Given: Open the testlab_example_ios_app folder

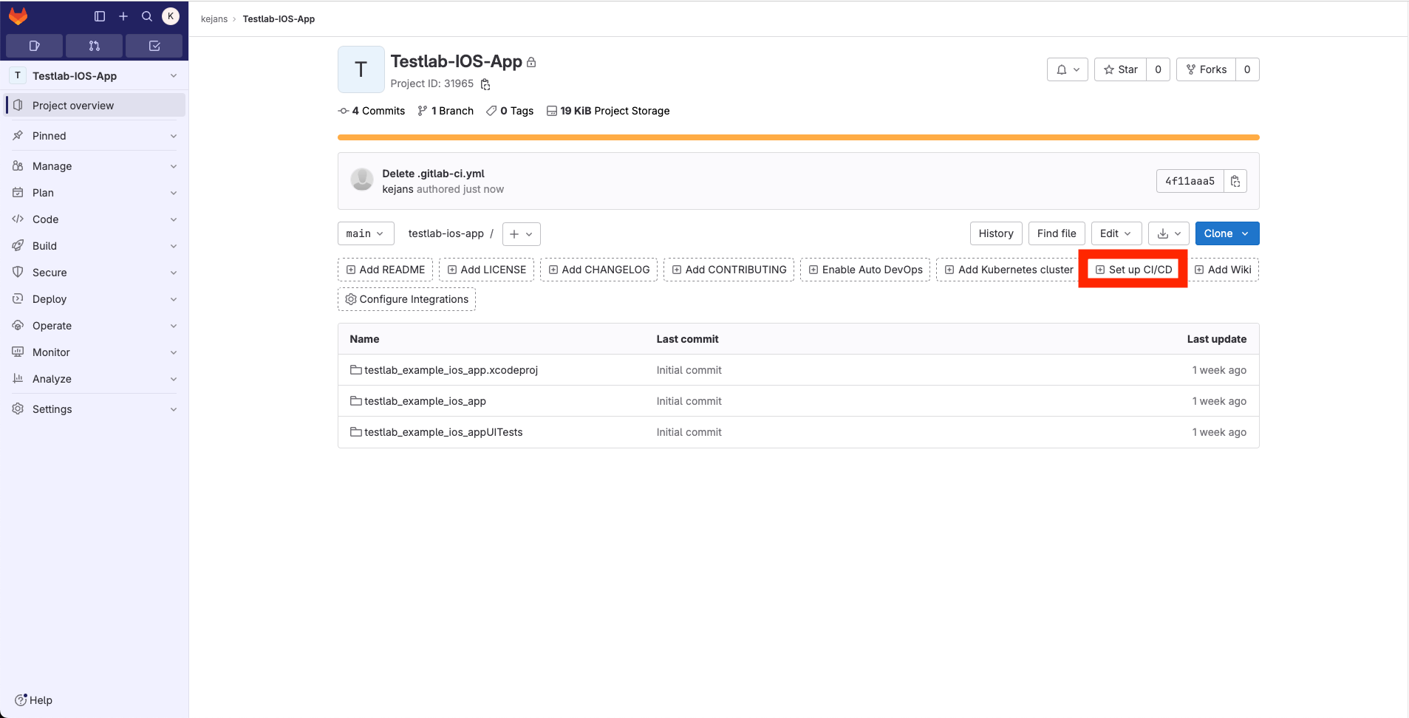Looking at the screenshot, I should point(425,401).
